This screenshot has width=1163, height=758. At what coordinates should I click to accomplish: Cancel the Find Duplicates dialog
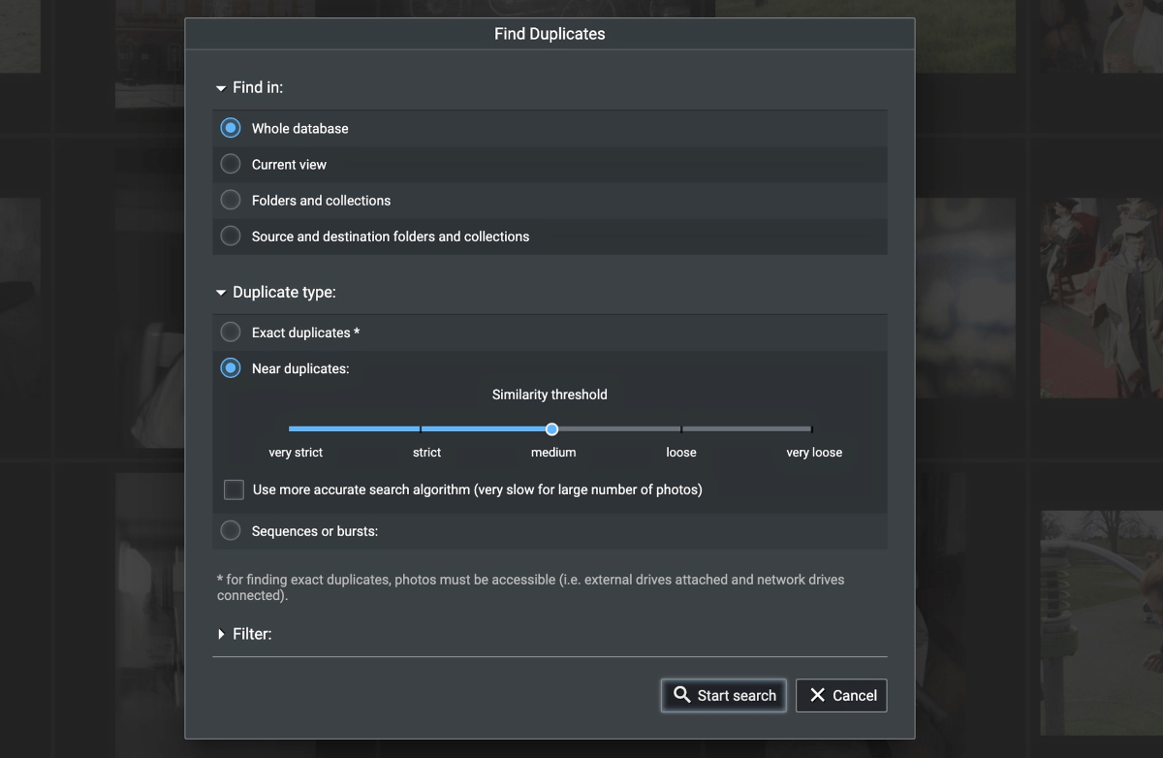pyautogui.click(x=841, y=695)
